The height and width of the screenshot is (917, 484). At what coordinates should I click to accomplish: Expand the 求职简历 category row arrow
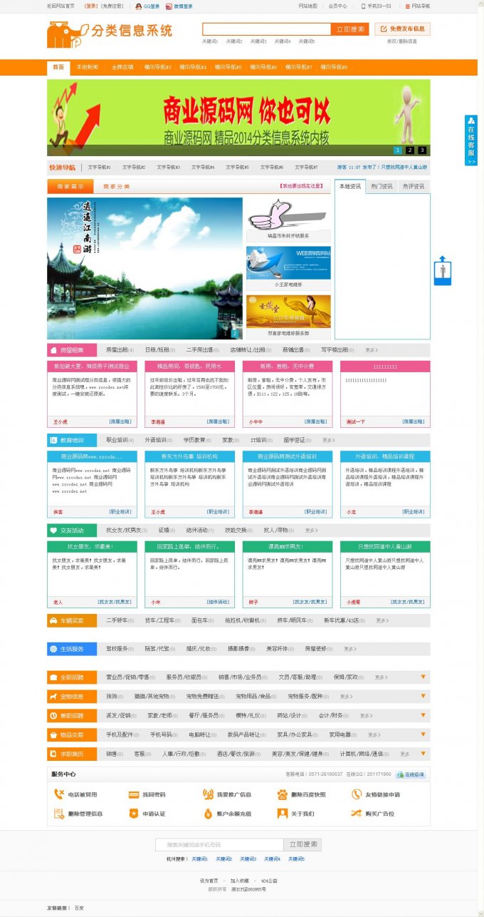pyautogui.click(x=423, y=753)
